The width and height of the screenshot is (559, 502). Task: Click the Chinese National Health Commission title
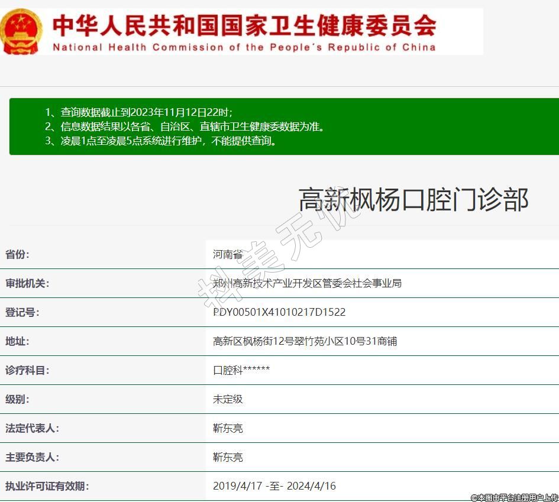pyautogui.click(x=244, y=25)
